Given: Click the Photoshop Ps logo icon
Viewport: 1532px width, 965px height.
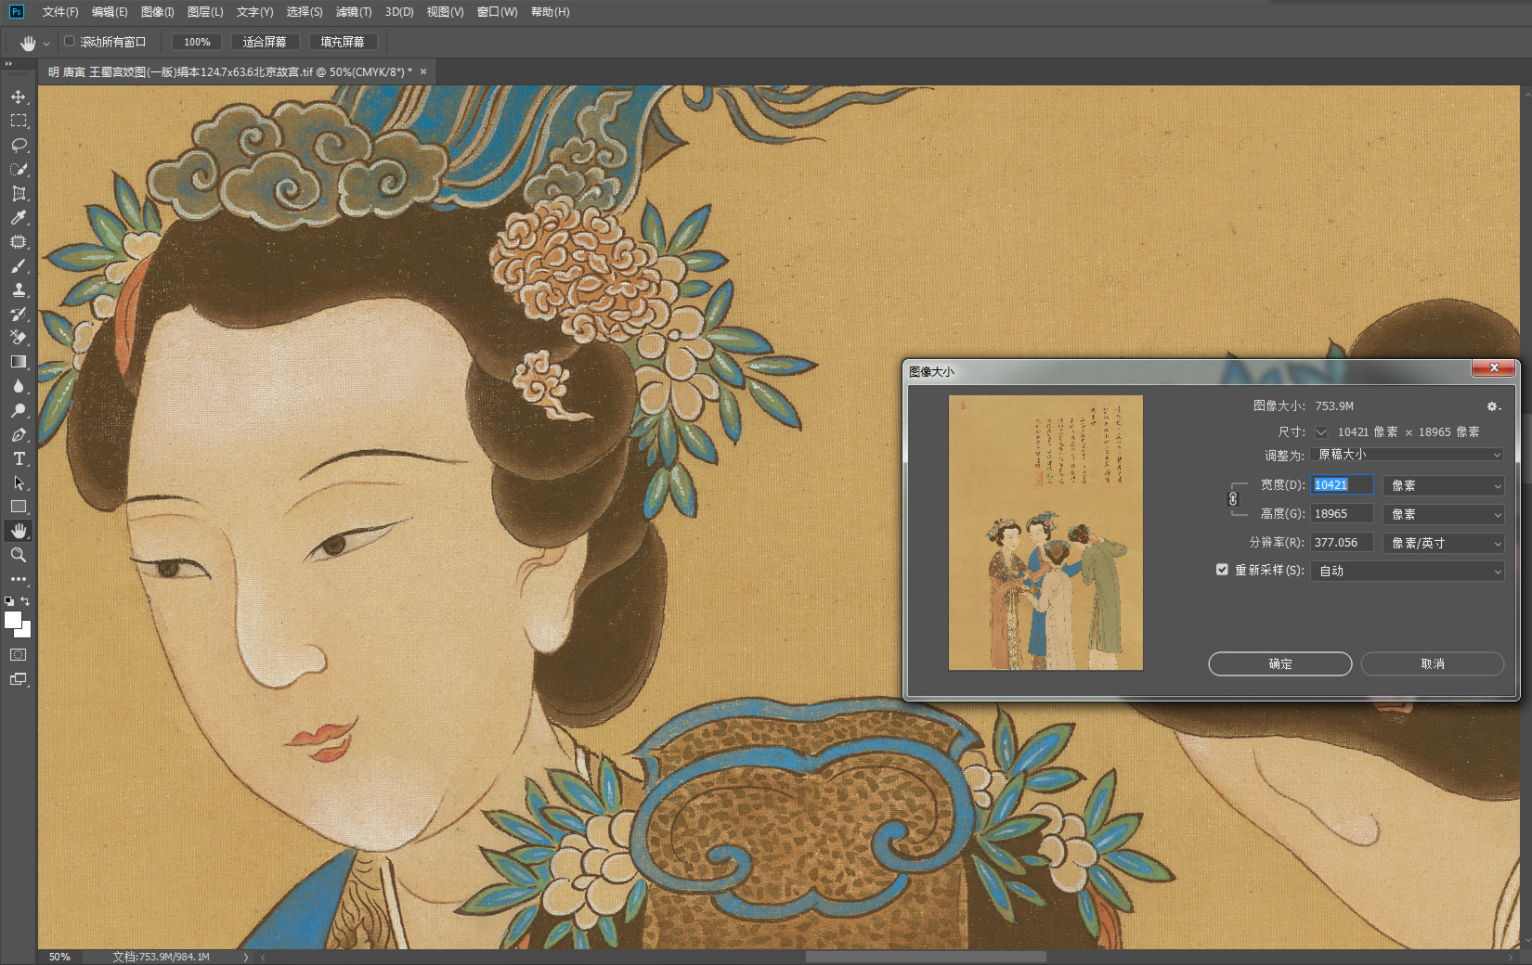Looking at the screenshot, I should 17,11.
